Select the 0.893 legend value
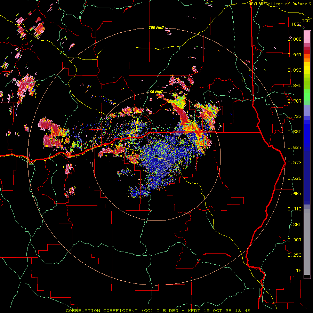313x313 pixels. [x=295, y=70]
